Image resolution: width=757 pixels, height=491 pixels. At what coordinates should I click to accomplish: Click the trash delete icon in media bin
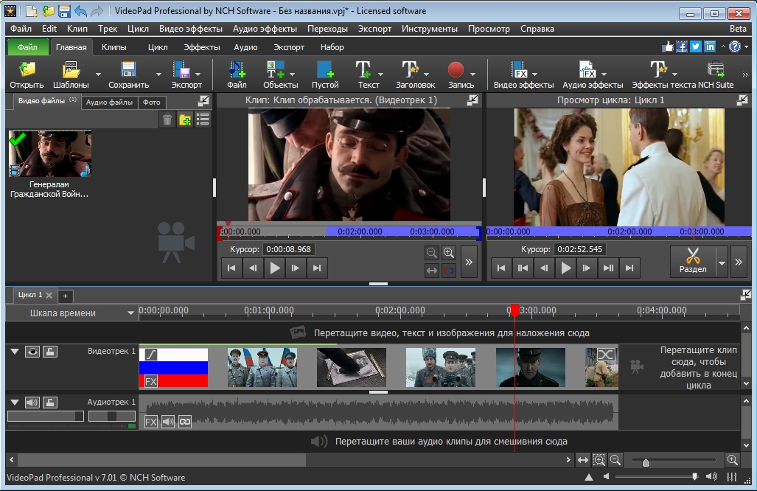click(167, 119)
